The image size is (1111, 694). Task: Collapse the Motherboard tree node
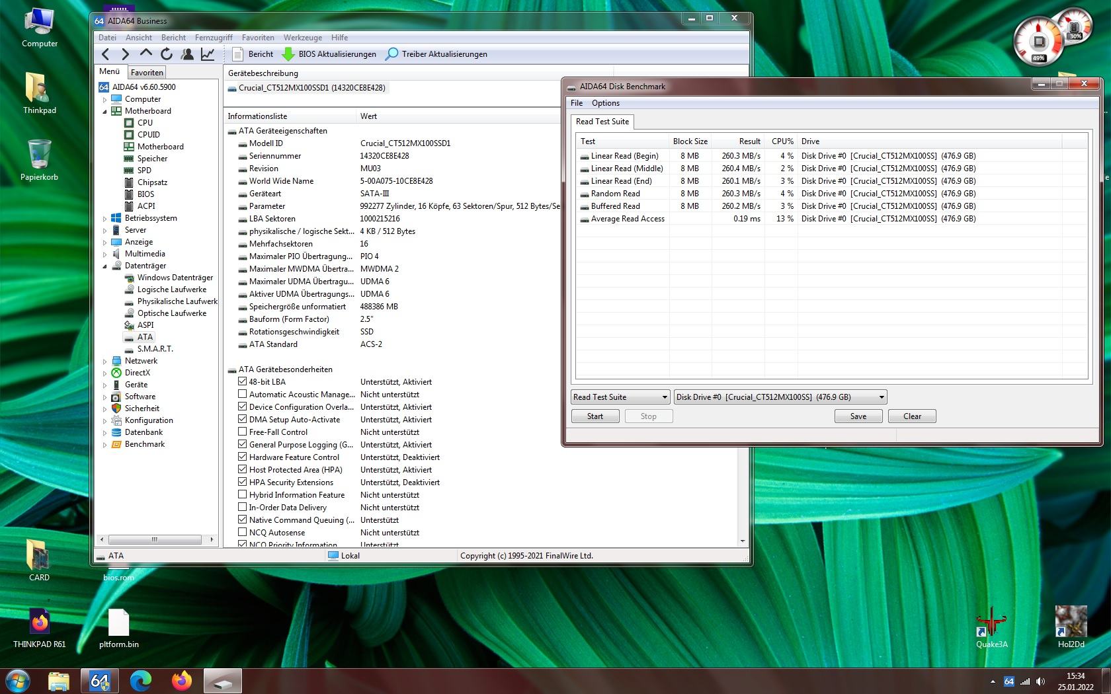(x=104, y=112)
